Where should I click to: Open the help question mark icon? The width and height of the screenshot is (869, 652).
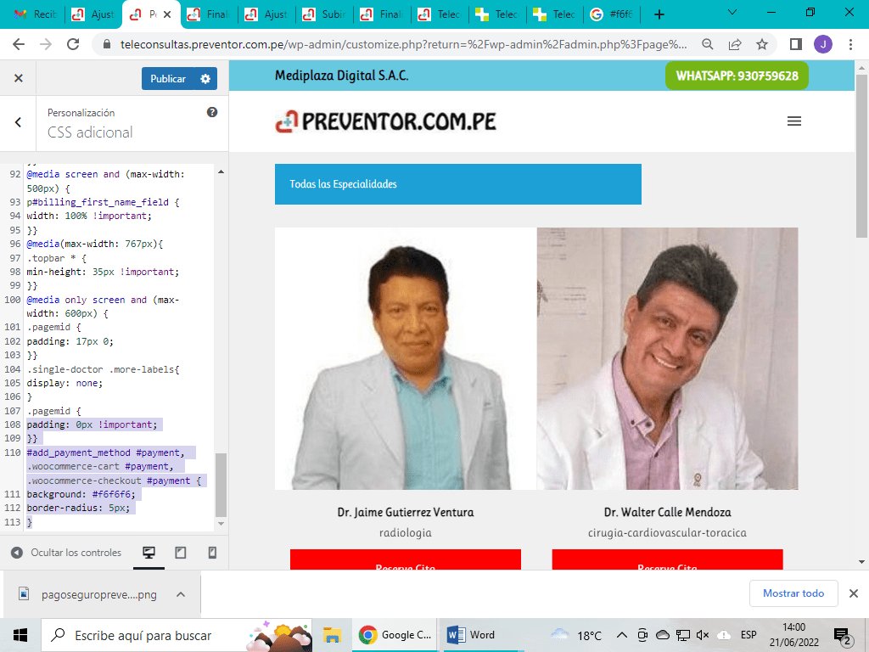pyautogui.click(x=211, y=112)
